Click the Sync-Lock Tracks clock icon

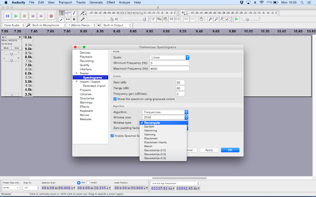(201, 19)
